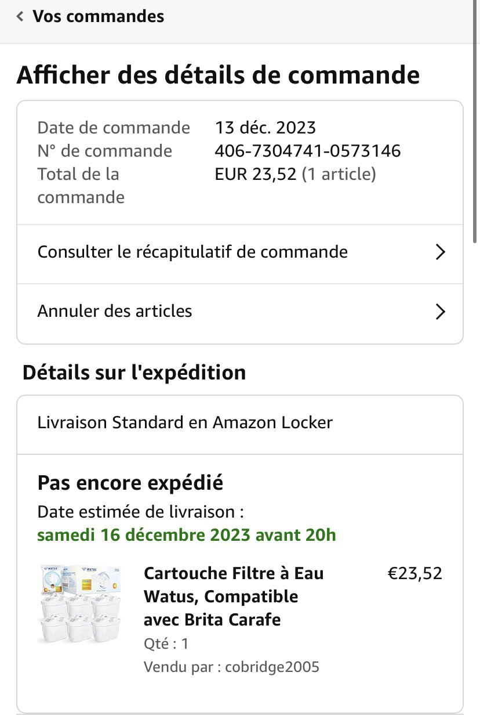Open the Cartouche Filtre à Eau Watus title

(x=233, y=597)
